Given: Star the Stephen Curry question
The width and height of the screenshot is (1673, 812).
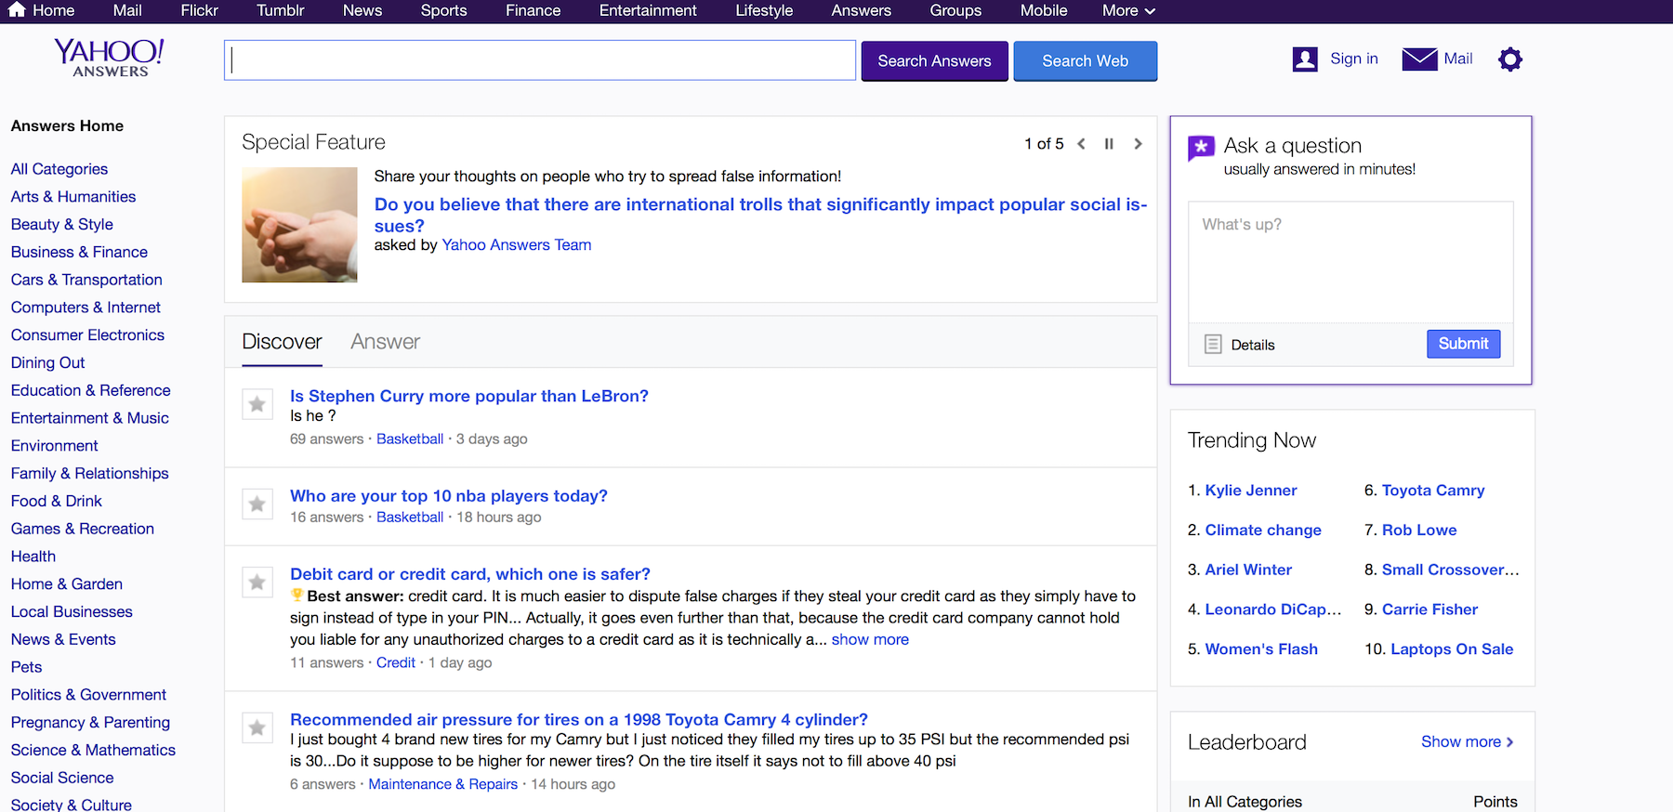Looking at the screenshot, I should coord(257,404).
